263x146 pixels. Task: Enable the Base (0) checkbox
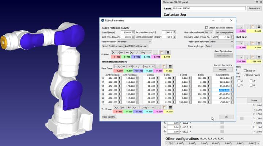(x=245, y=71)
